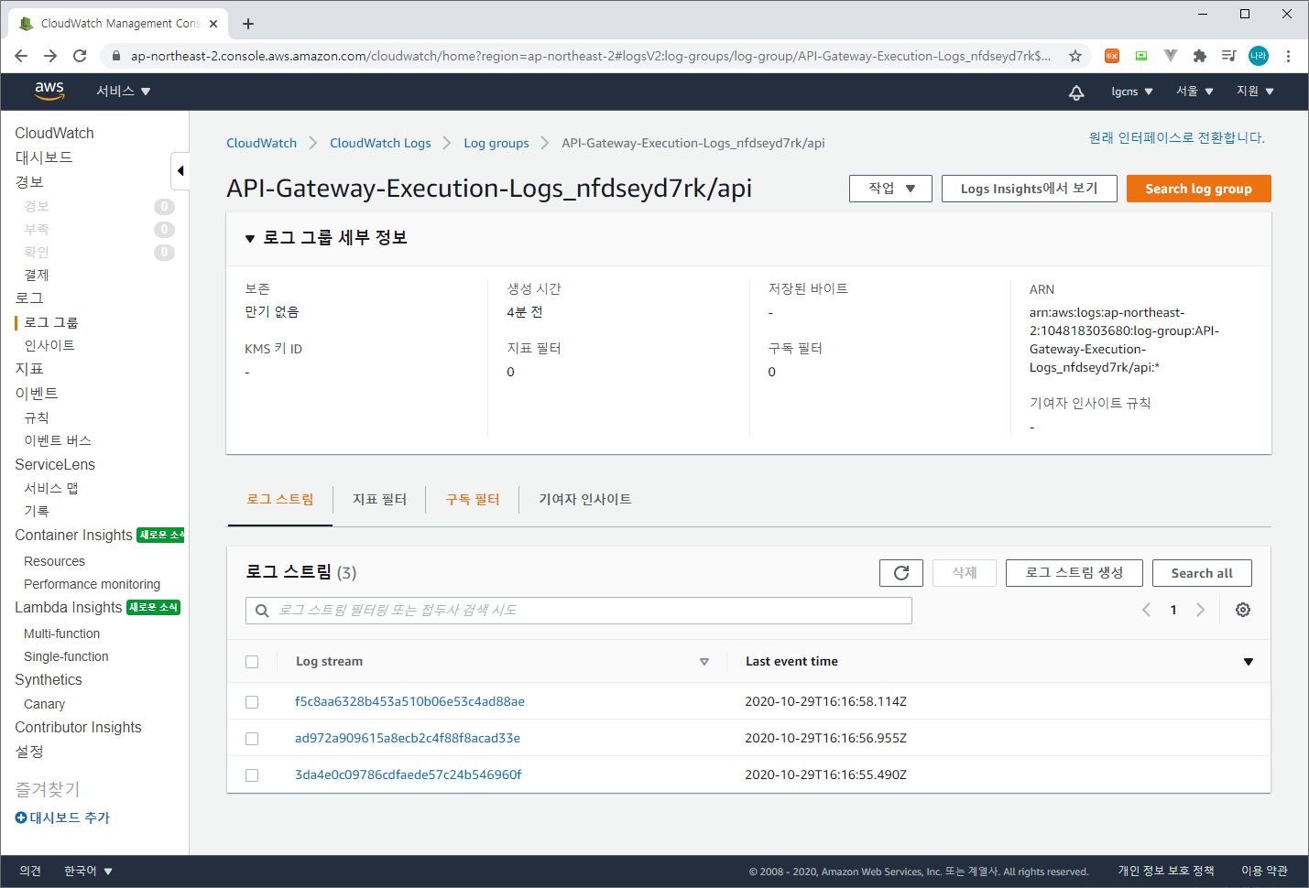View site info padlock icon
The height and width of the screenshot is (888, 1309).
click(x=115, y=56)
